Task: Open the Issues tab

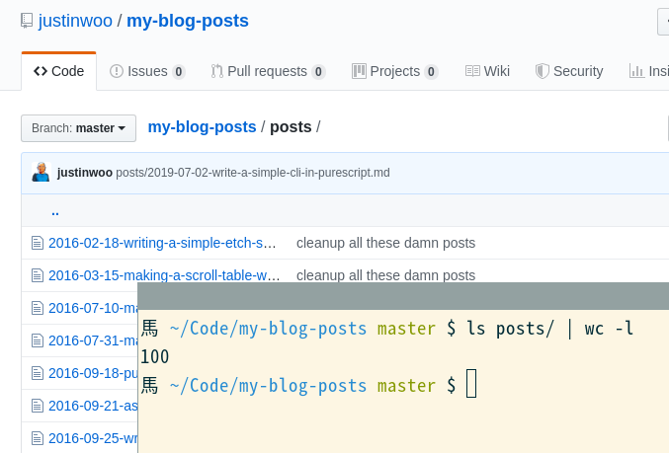Action: tap(147, 71)
